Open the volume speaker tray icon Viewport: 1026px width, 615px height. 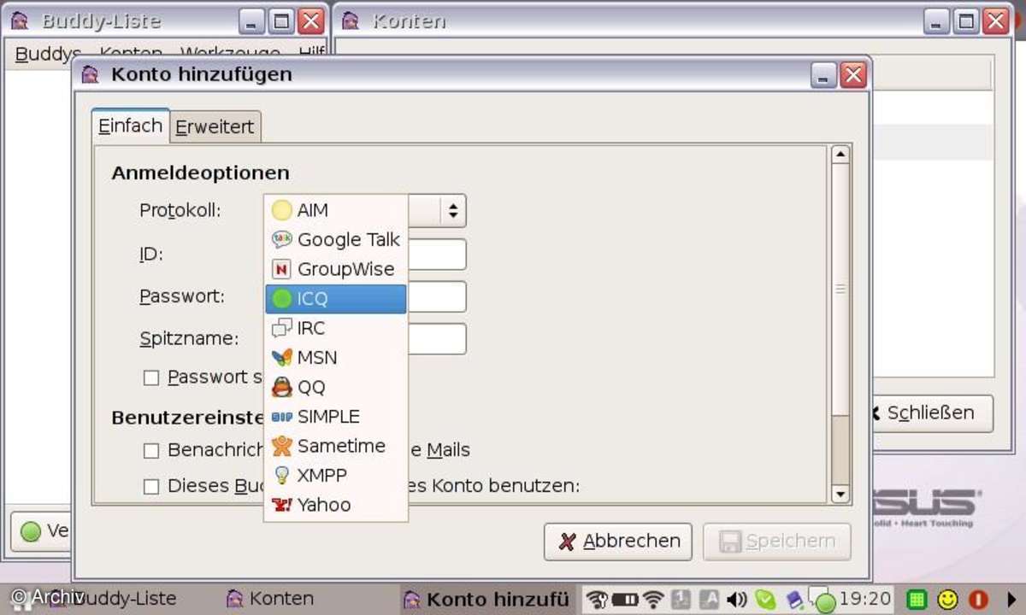(736, 600)
